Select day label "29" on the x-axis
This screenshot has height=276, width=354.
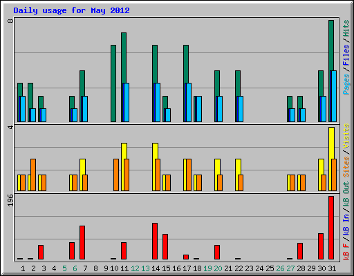pos(311,268)
